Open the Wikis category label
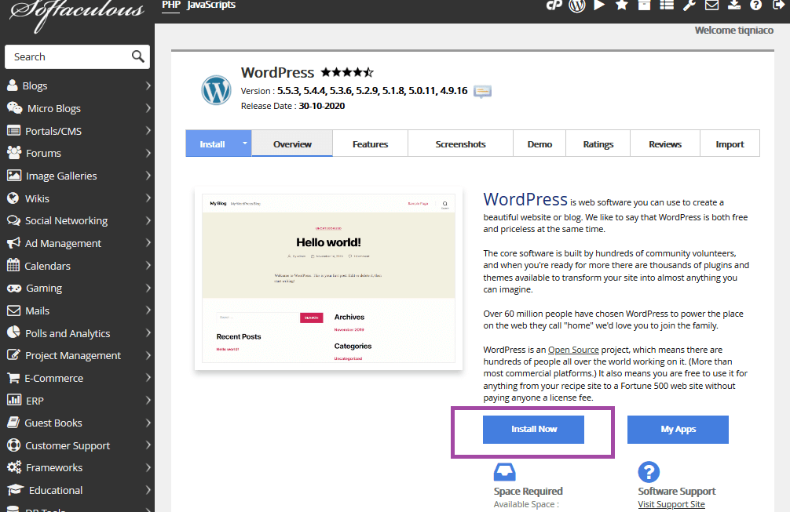Viewport: 790px width, 512px height. (37, 198)
